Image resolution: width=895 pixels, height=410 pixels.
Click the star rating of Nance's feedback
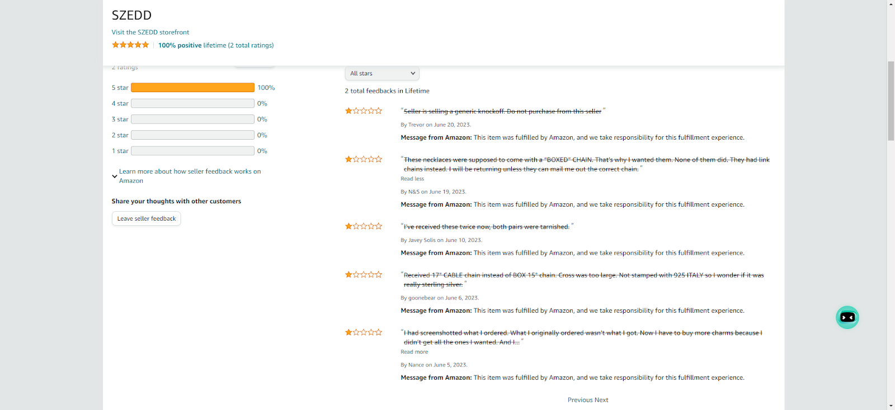(x=364, y=332)
